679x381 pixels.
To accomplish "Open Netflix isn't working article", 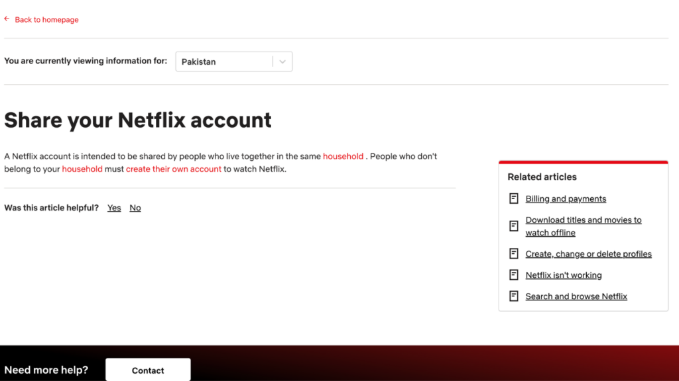I will [564, 275].
